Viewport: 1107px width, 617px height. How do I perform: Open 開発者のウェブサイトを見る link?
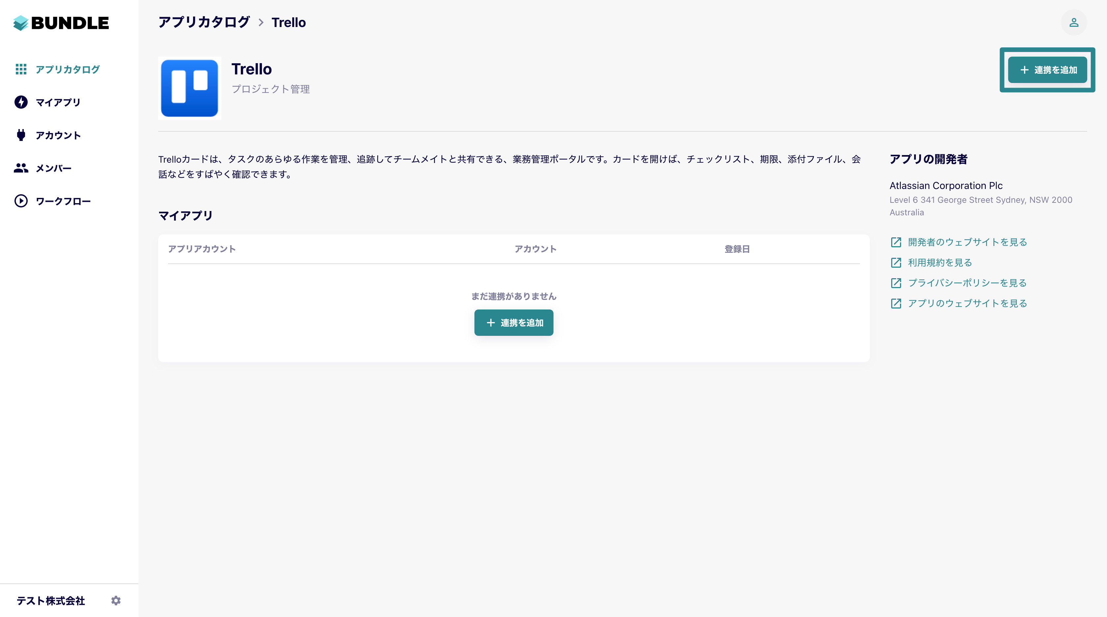[967, 242]
